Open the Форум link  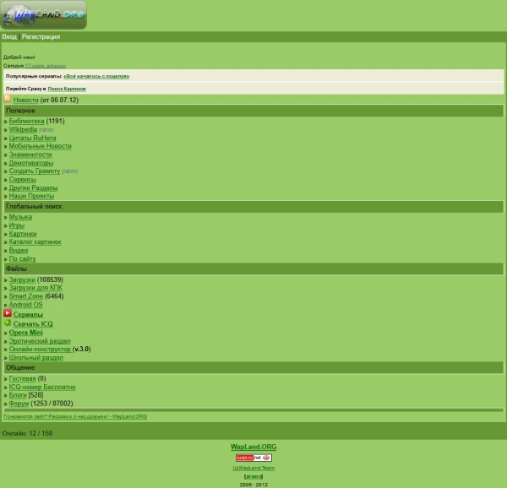pyautogui.click(x=19, y=404)
